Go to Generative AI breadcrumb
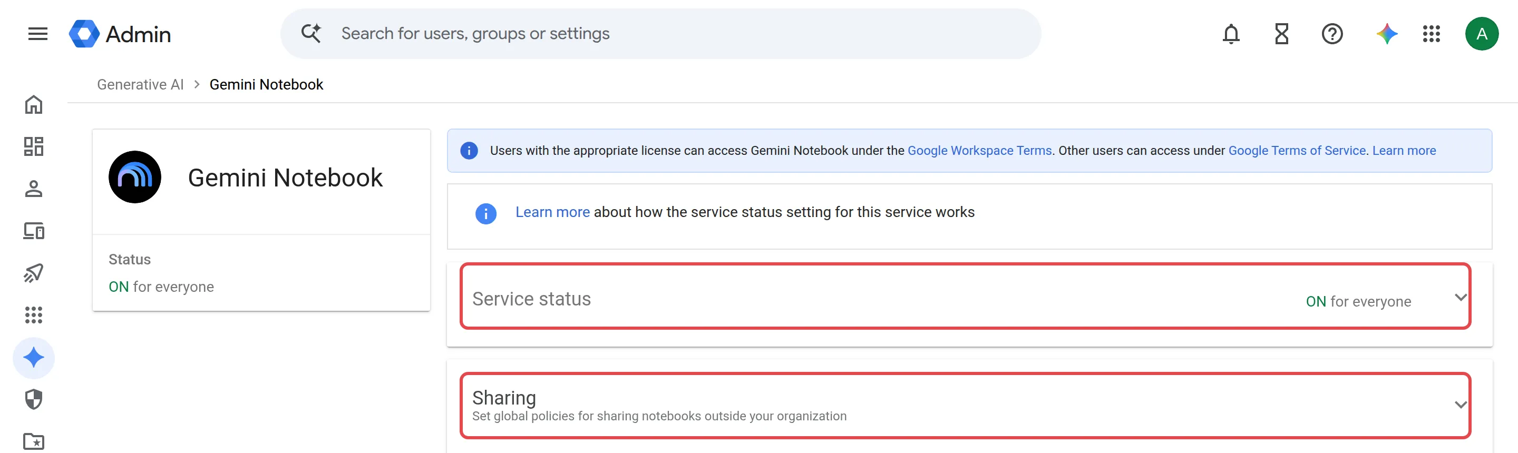Screen dimensions: 1518x453 [x=140, y=84]
